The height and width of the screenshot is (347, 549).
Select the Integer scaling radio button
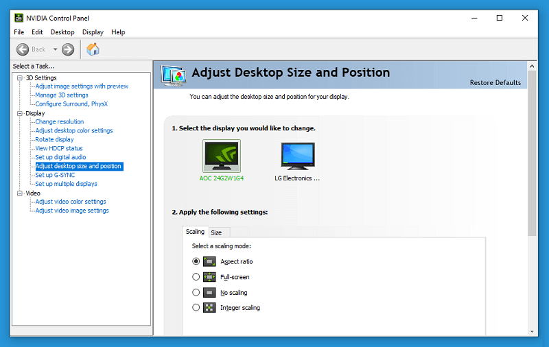196,307
